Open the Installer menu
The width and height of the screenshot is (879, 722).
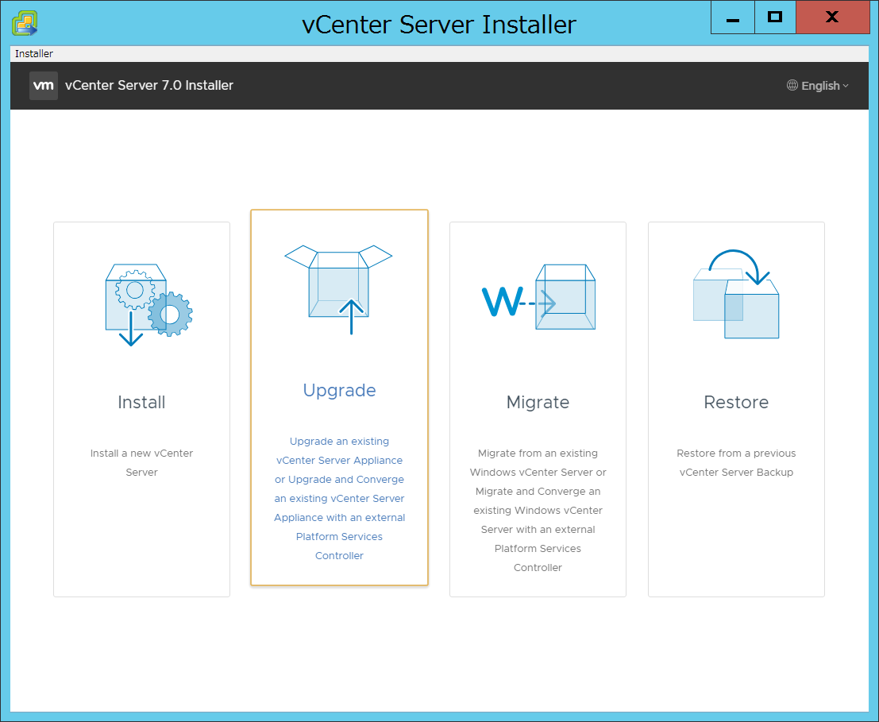tap(34, 54)
